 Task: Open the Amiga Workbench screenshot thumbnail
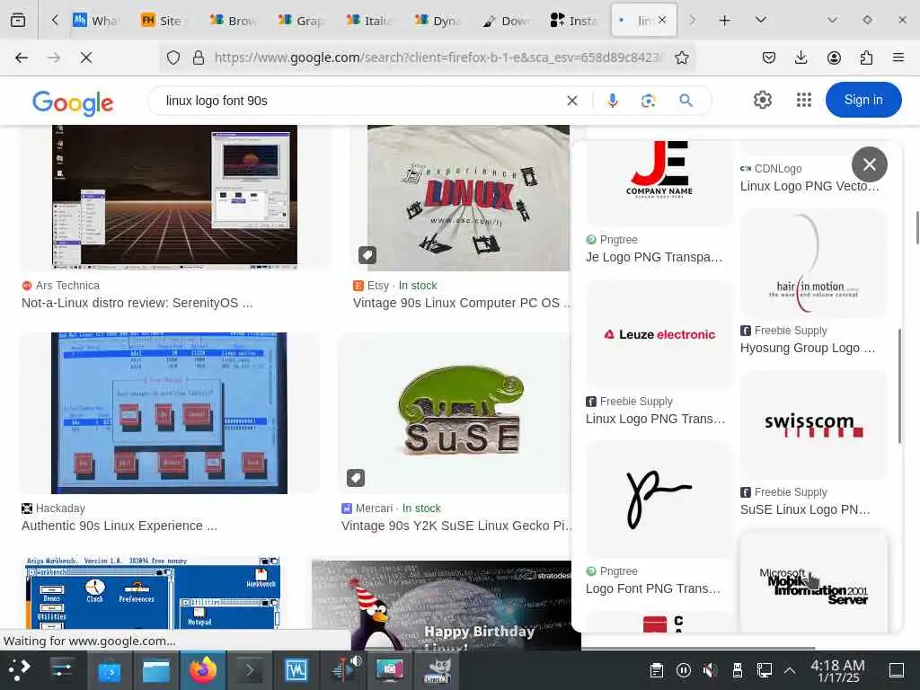tap(153, 593)
